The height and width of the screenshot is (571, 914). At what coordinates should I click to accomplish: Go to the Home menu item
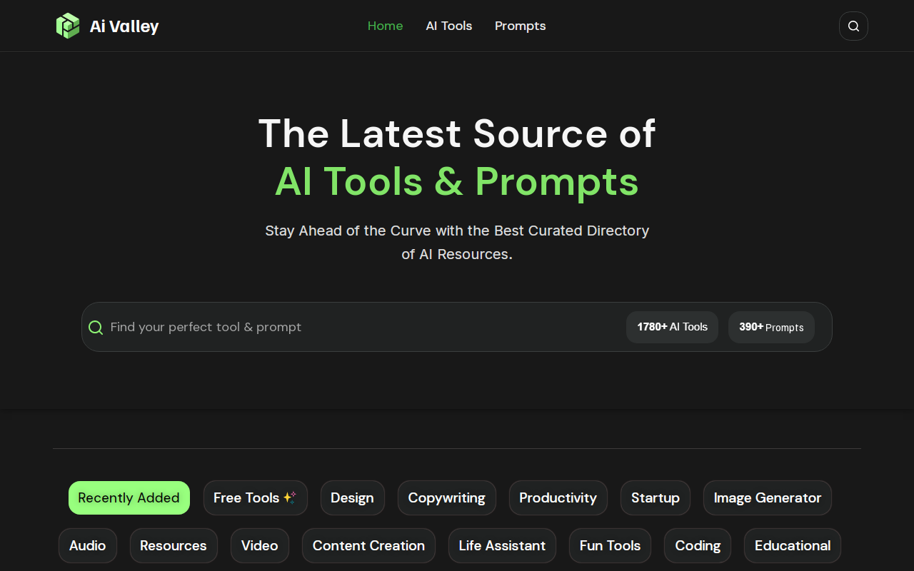tap(385, 26)
